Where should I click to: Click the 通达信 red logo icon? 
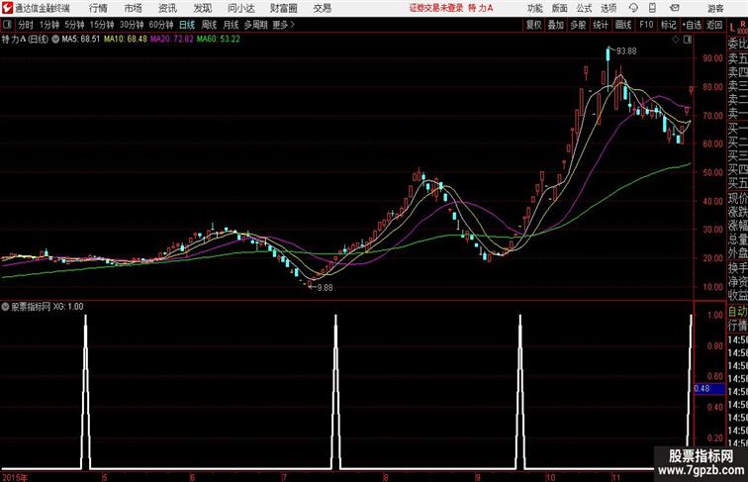point(7,8)
